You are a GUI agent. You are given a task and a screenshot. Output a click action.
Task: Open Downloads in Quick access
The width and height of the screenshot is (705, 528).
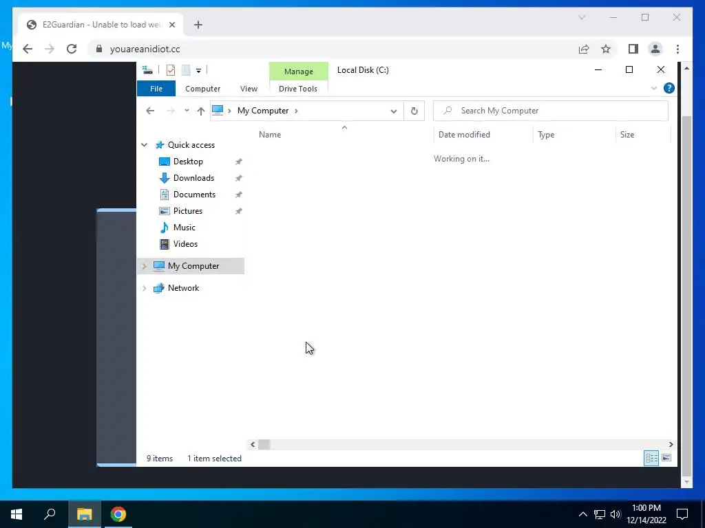pos(193,178)
